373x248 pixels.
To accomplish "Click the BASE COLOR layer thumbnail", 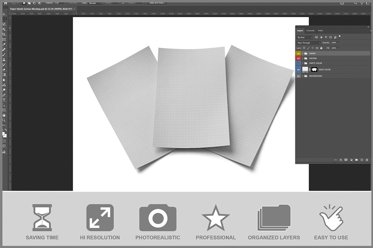I will (x=305, y=69).
